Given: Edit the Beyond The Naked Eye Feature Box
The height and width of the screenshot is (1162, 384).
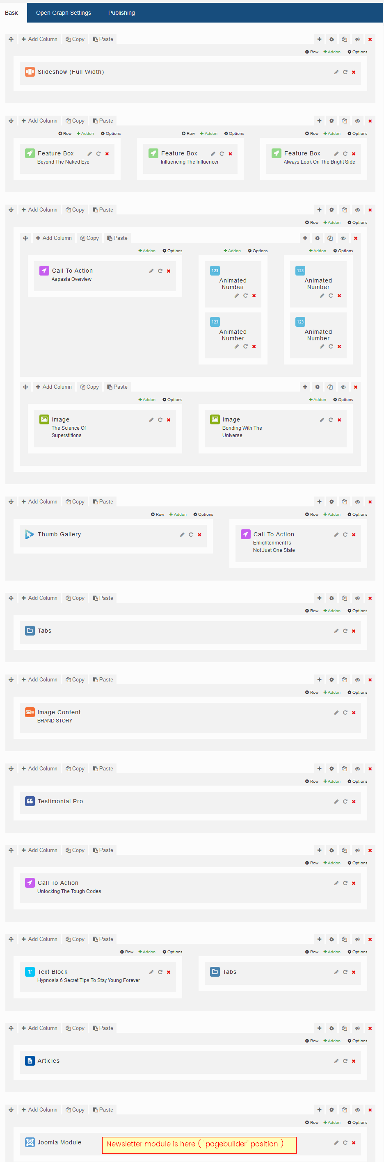Looking at the screenshot, I should click(x=90, y=154).
